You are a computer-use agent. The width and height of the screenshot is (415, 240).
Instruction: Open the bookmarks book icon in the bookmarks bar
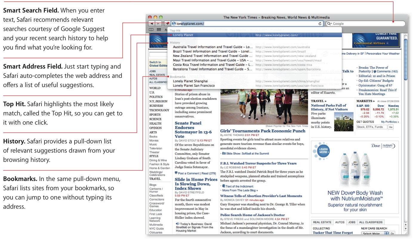(x=151, y=30)
